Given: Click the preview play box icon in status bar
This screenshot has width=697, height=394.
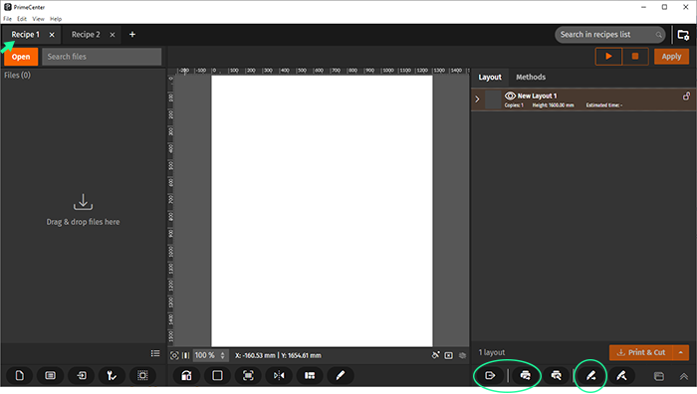Looking at the screenshot, I should click(x=448, y=356).
